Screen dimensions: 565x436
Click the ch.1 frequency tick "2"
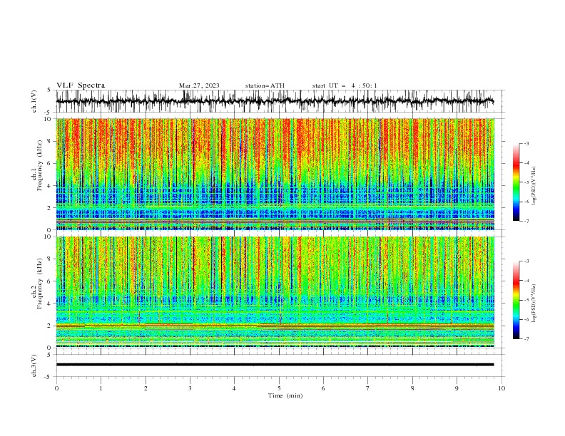pyautogui.click(x=49, y=208)
